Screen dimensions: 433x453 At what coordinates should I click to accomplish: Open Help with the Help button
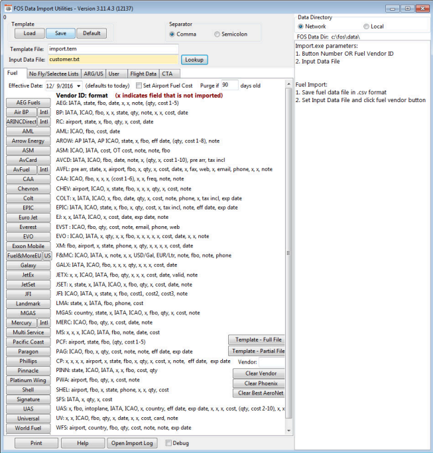tap(83, 443)
